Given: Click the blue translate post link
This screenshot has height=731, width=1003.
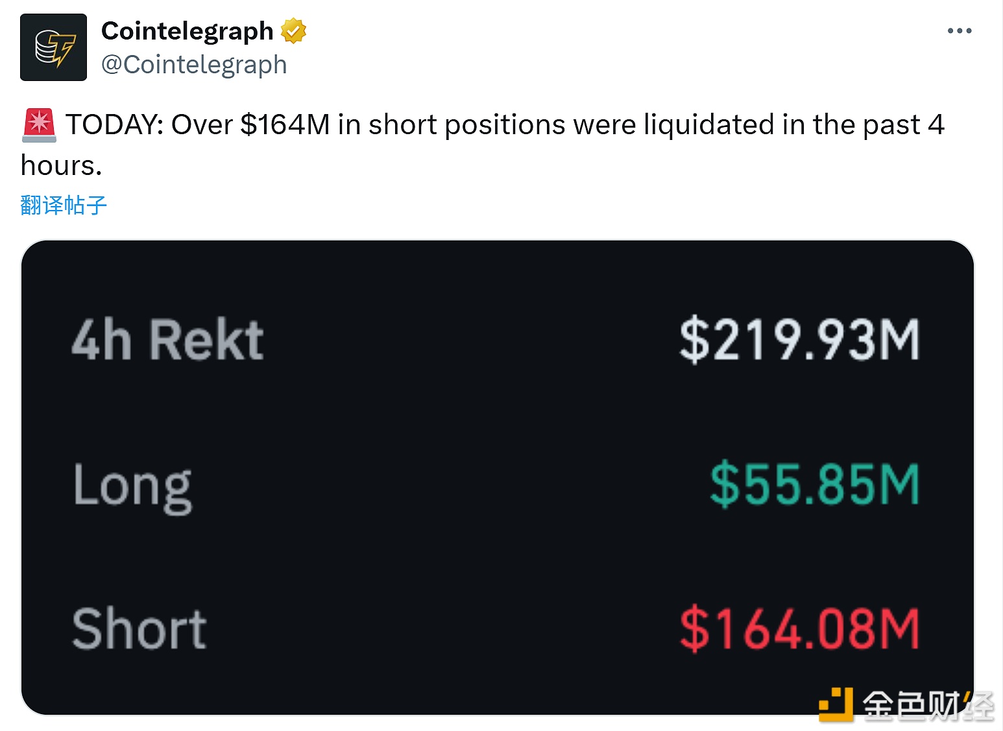Looking at the screenshot, I should click(64, 205).
